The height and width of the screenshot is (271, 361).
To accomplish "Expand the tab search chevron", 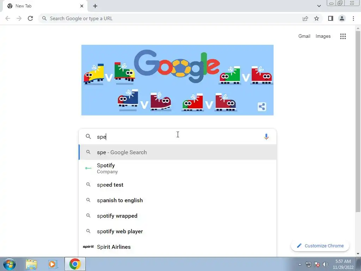I will tap(319, 6).
